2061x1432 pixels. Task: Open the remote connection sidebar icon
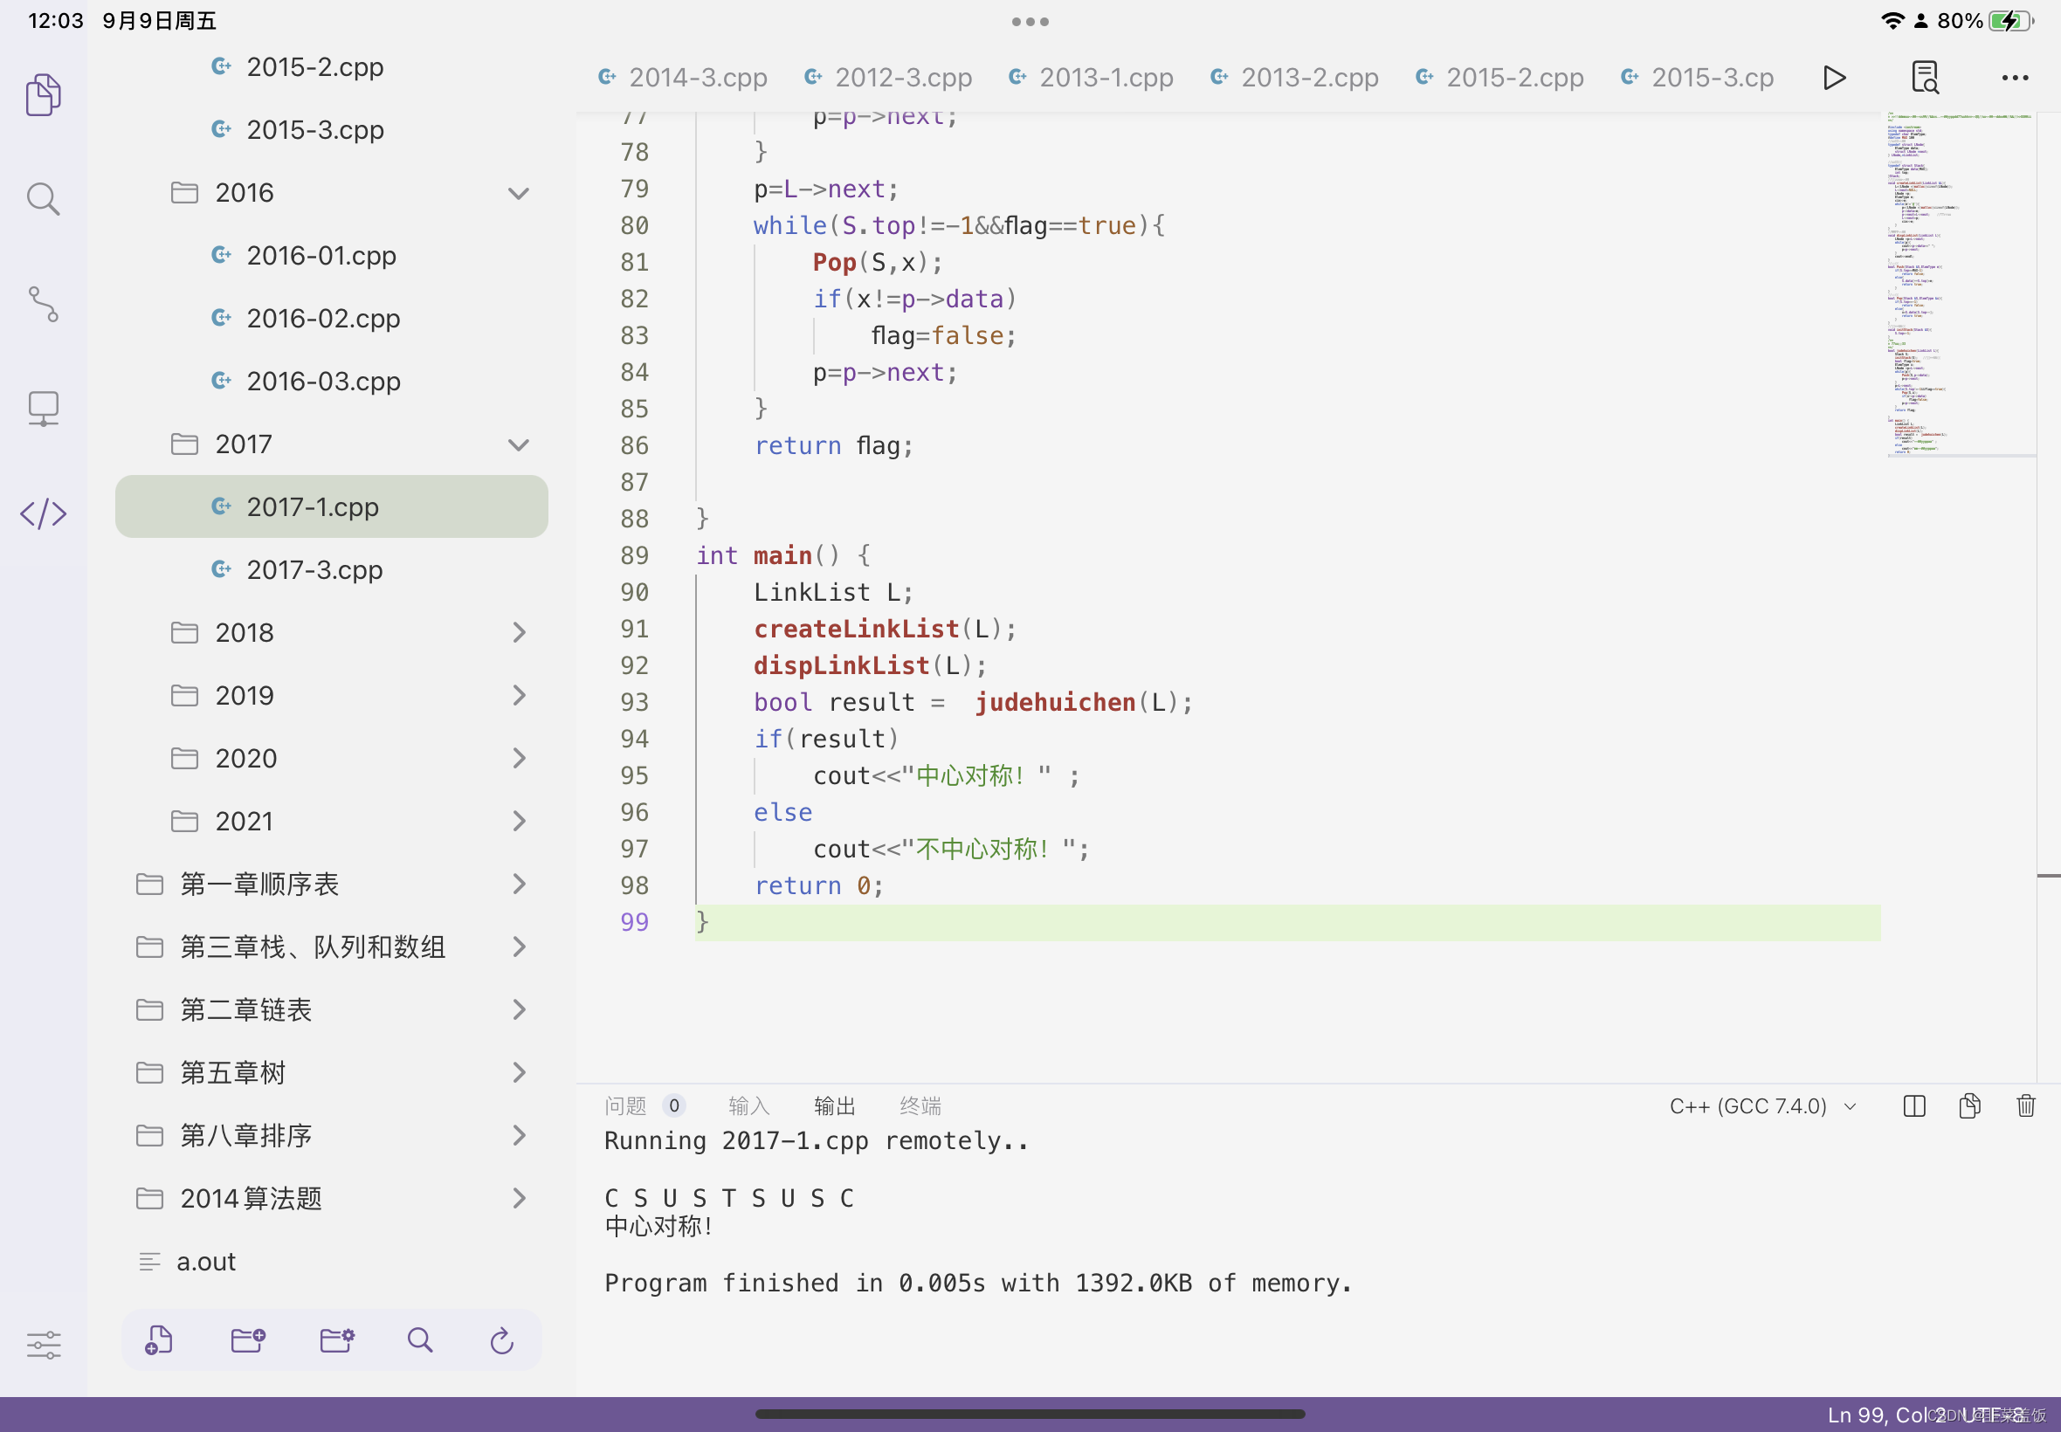[x=43, y=410]
